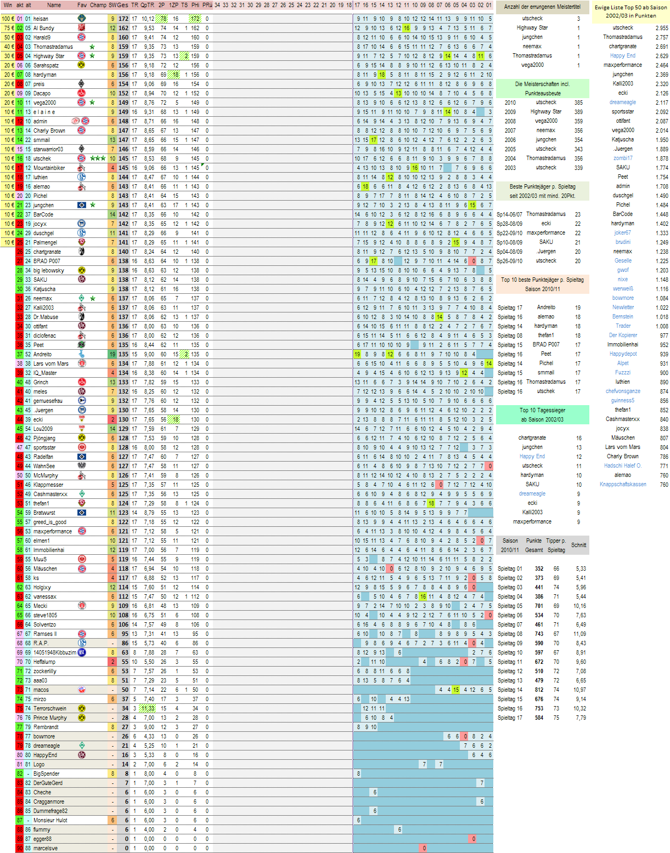Click the red rank cell 03 for Harald9

[20, 37]
